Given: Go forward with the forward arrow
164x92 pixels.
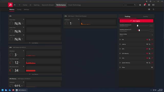Looking at the screenshot, I should pos(19,5).
